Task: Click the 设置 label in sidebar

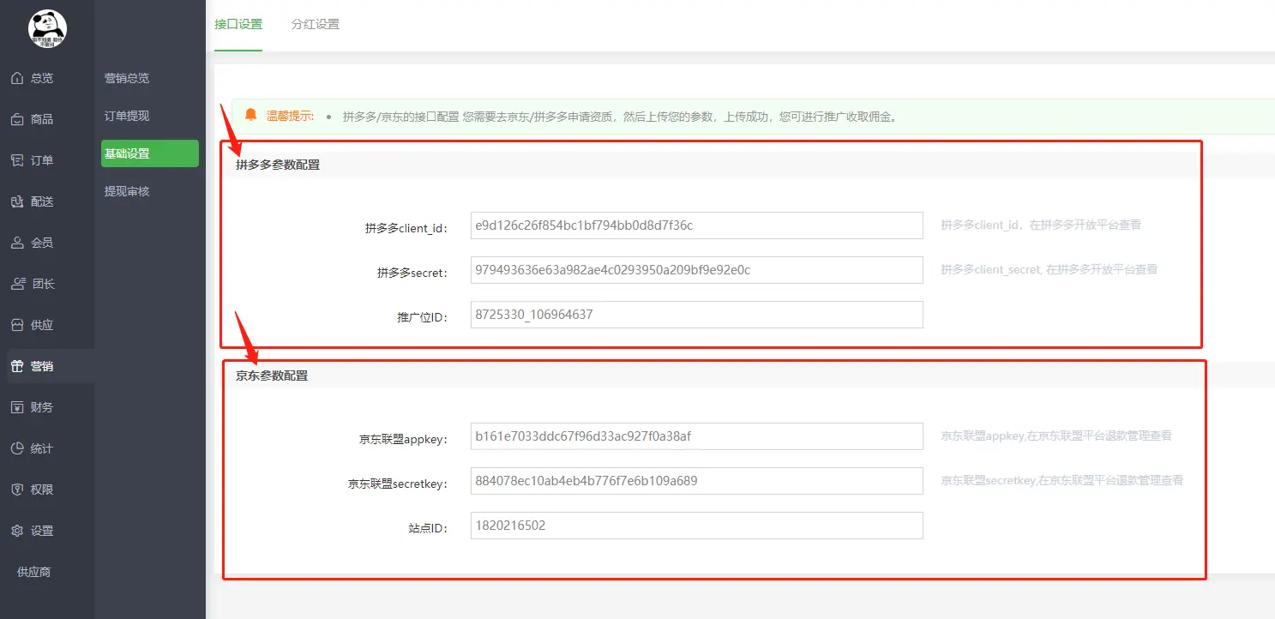Action: [42, 531]
